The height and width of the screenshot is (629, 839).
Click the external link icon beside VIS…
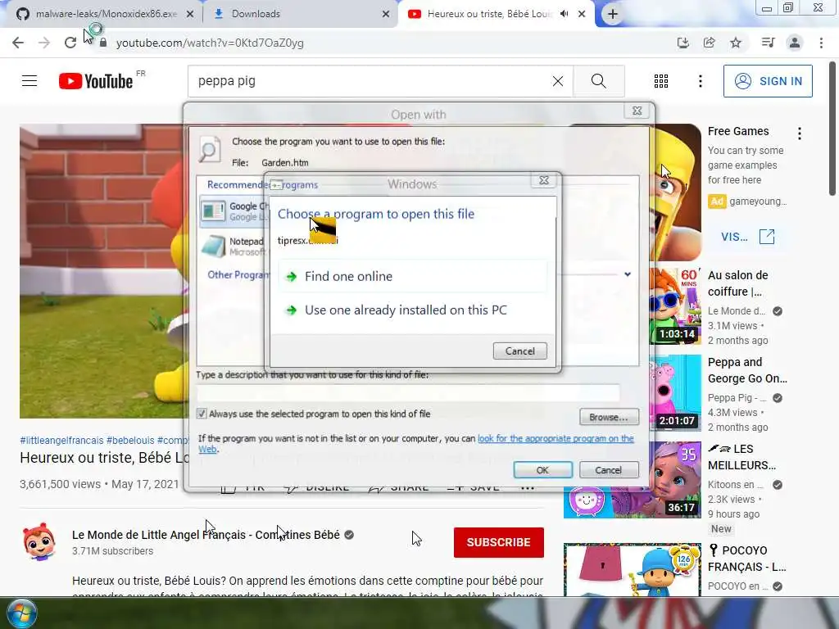point(767,237)
